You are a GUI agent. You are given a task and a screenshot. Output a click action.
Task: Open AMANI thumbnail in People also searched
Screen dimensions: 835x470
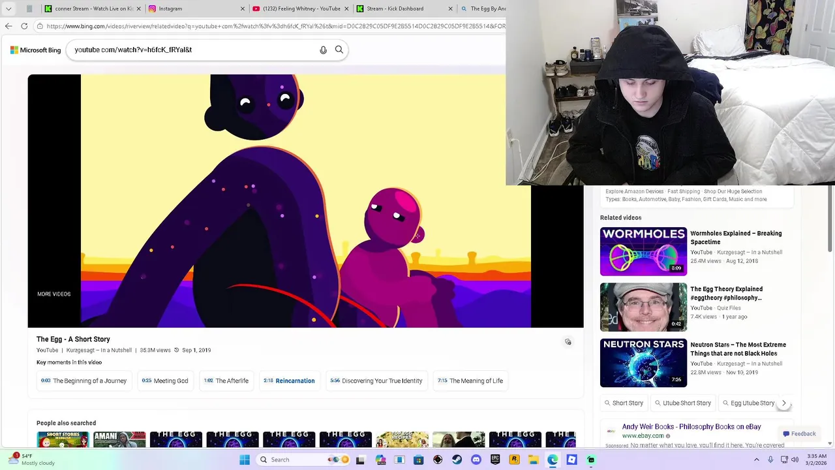119,439
